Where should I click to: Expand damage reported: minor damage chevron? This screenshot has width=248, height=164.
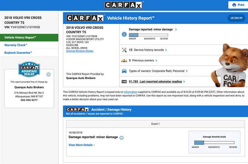click(x=176, y=29)
